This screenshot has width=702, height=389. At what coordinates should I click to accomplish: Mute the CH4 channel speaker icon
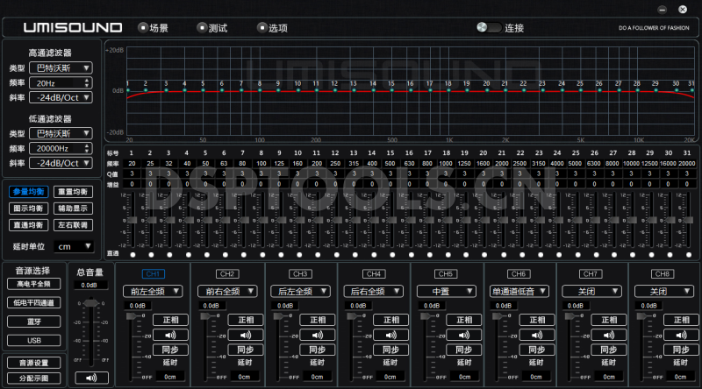tap(390, 335)
